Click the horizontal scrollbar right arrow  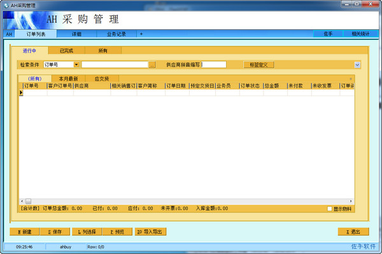click(351, 201)
